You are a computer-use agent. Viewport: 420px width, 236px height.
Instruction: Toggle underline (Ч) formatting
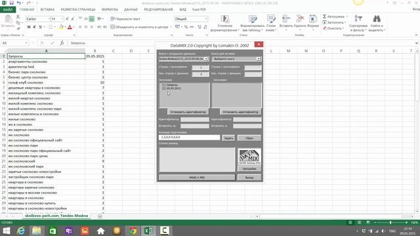coord(40,27)
